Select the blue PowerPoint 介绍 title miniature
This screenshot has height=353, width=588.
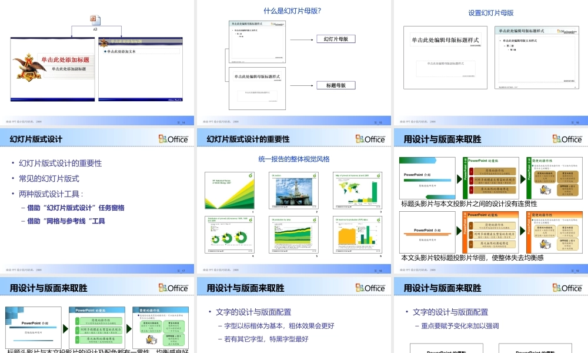point(34,328)
